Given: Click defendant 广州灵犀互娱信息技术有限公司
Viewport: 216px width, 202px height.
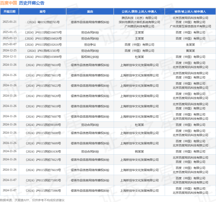Looking at the screenshot, I should pos(190,26).
